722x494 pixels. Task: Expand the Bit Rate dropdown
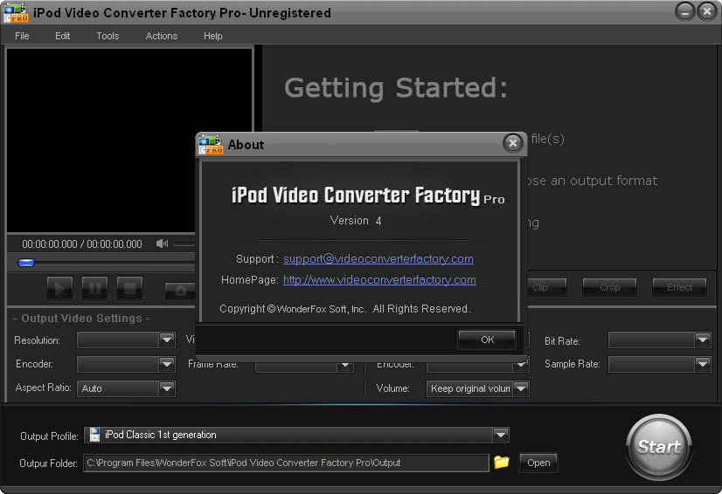click(x=702, y=340)
